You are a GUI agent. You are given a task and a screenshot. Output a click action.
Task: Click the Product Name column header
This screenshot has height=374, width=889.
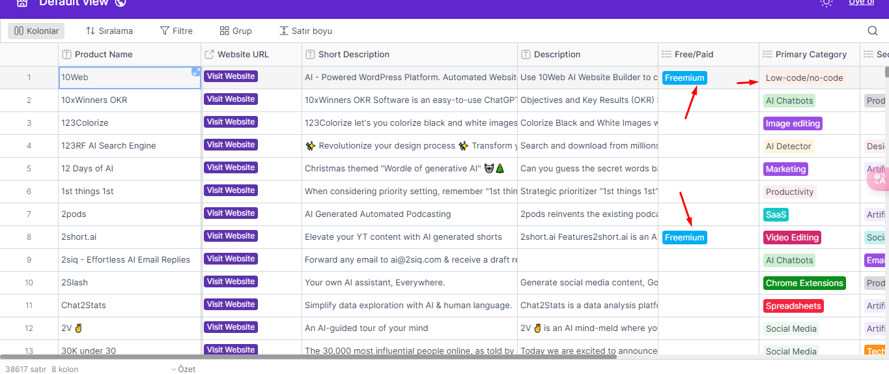pos(130,54)
